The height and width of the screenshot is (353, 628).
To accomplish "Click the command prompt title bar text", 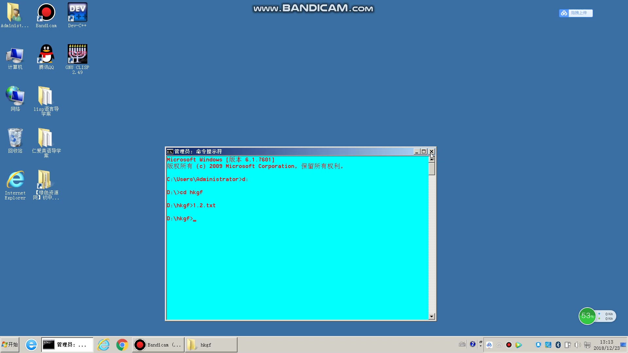I will click(198, 151).
